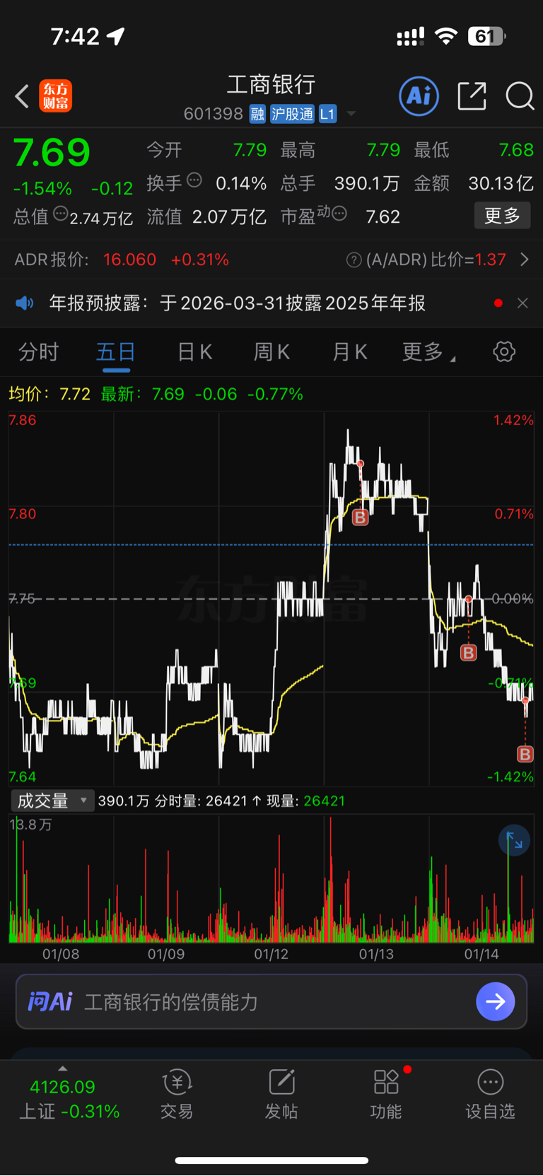Open the 上证 4126.09 index quote

click(x=69, y=1099)
